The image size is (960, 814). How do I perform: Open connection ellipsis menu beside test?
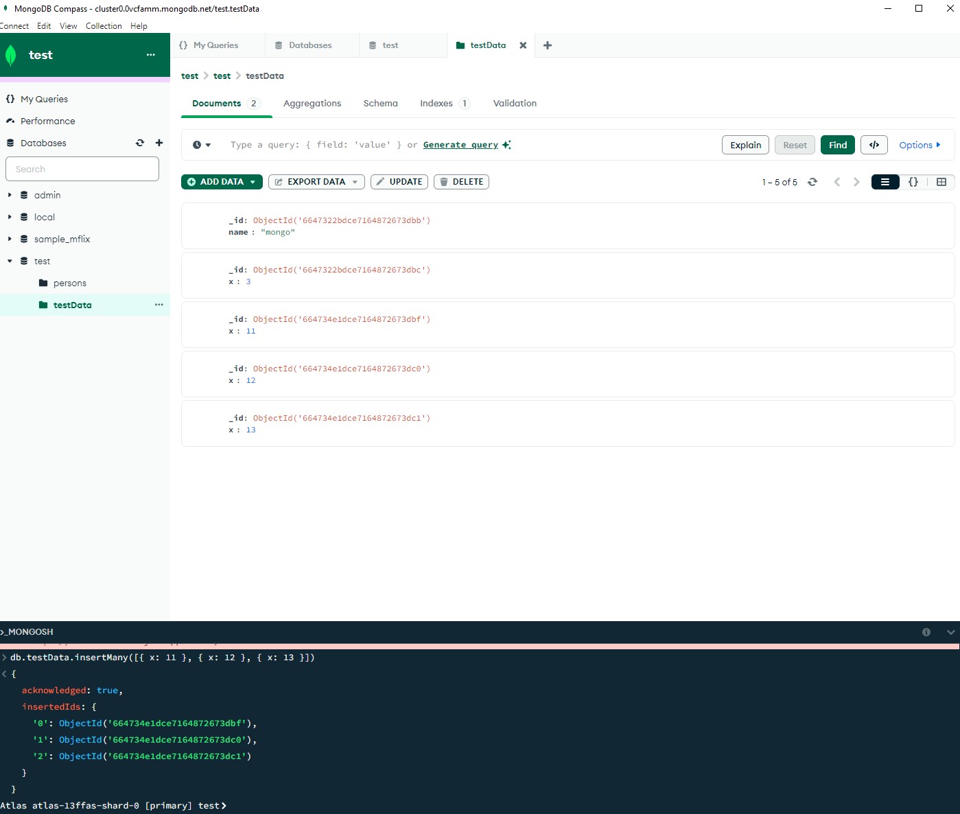151,55
